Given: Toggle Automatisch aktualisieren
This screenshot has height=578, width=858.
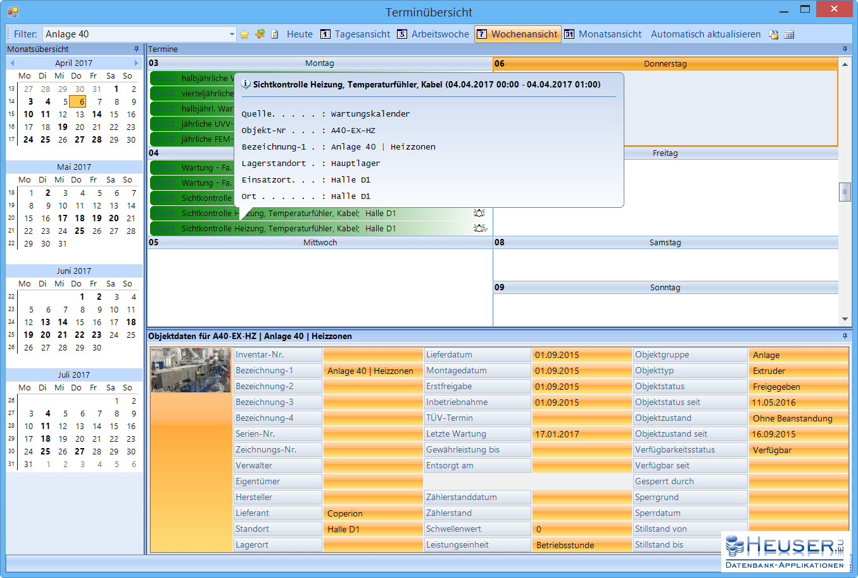Looking at the screenshot, I should point(705,34).
